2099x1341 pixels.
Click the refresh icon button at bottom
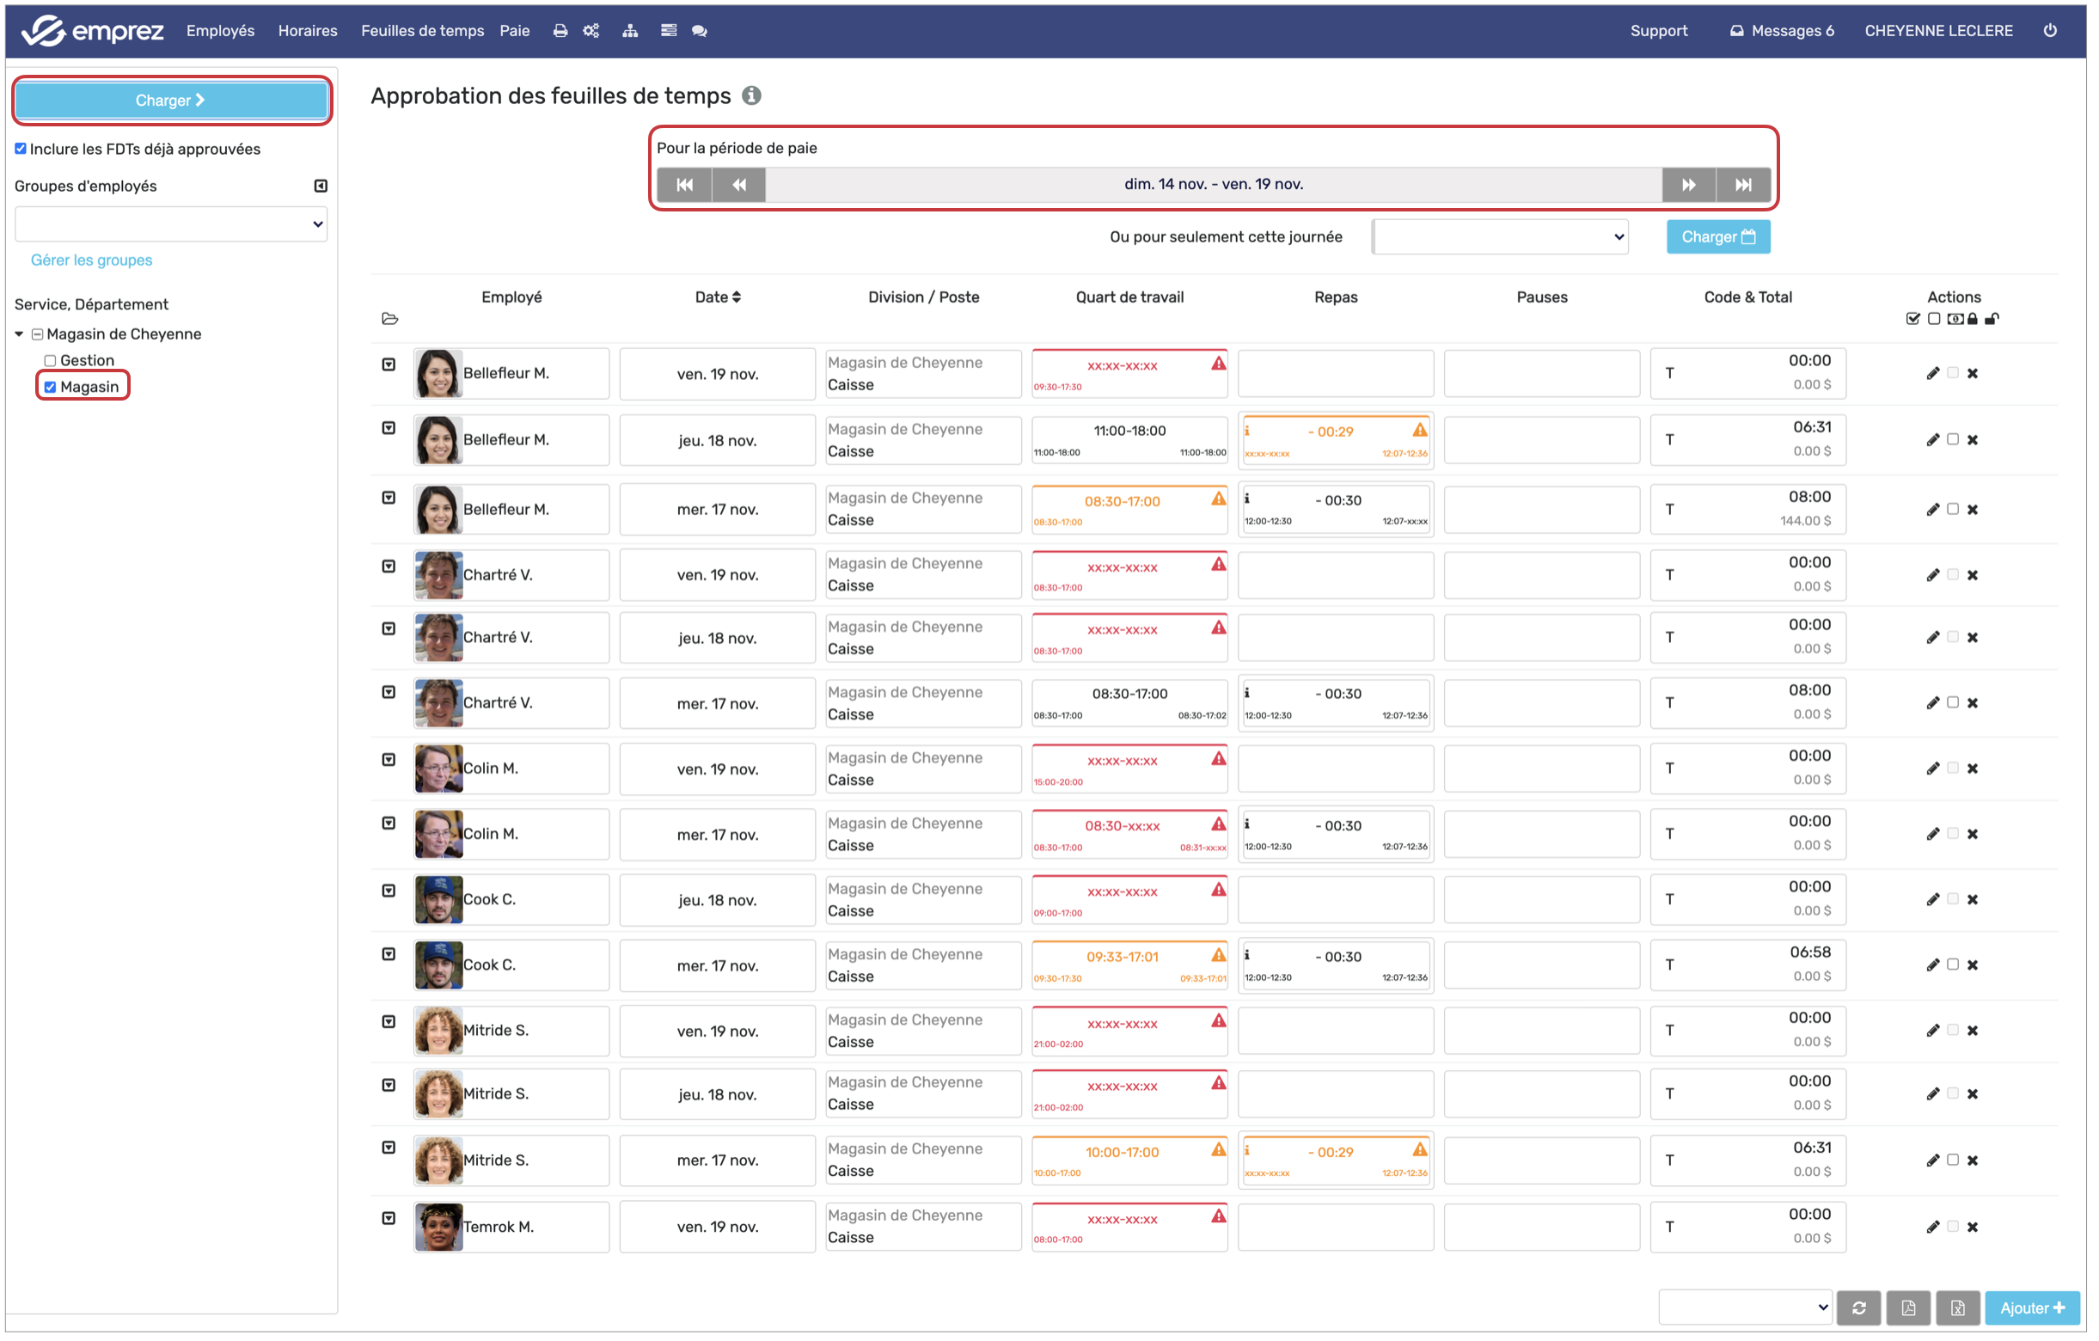pos(1859,1307)
